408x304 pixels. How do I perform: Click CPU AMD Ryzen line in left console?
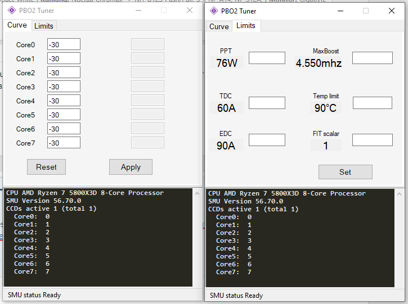click(85, 193)
